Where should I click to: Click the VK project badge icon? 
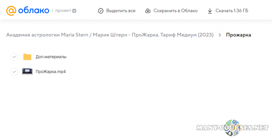(74, 11)
